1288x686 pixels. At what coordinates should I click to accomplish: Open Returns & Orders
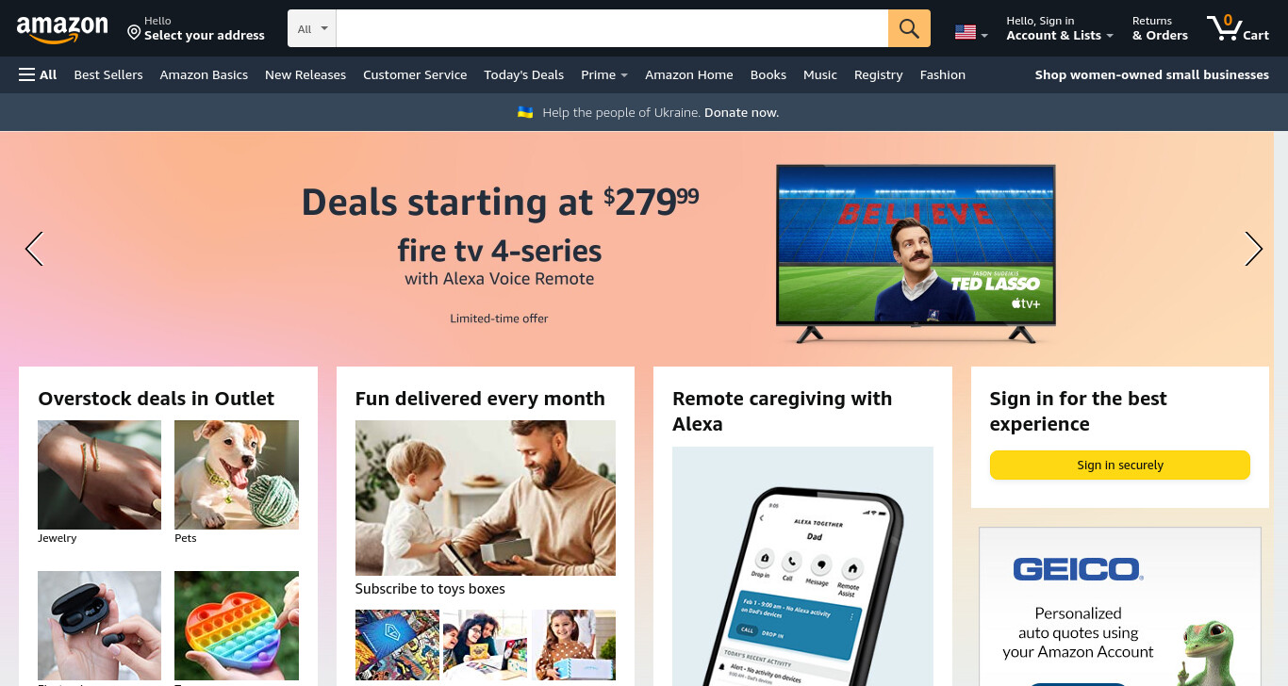1160,28
